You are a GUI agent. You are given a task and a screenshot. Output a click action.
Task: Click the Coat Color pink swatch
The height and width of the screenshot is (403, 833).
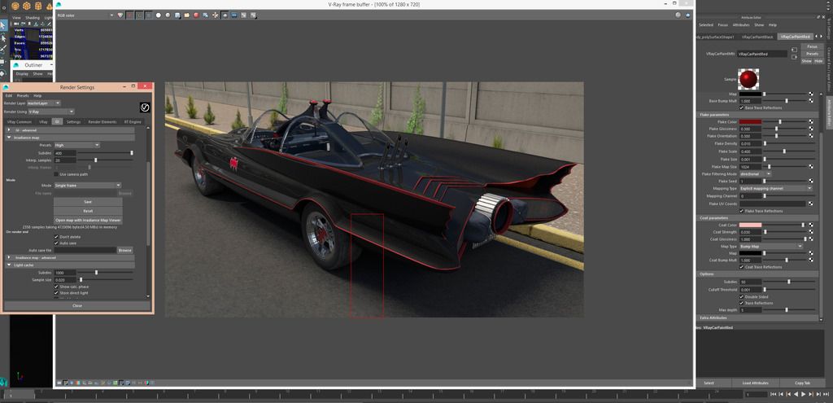pyautogui.click(x=750, y=225)
